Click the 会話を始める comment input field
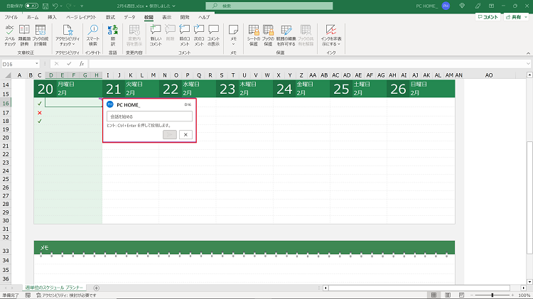The image size is (533, 299). (149, 116)
